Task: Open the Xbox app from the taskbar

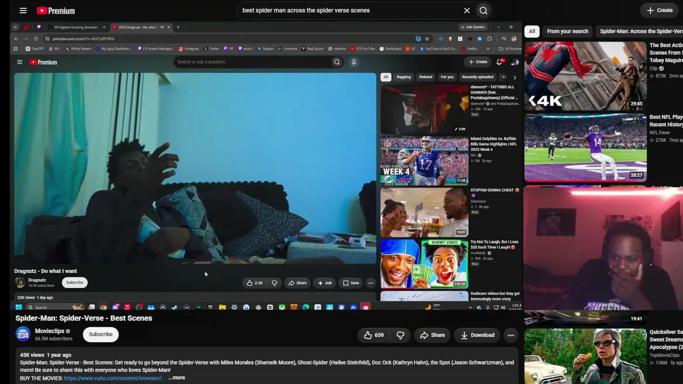Action: point(282,307)
